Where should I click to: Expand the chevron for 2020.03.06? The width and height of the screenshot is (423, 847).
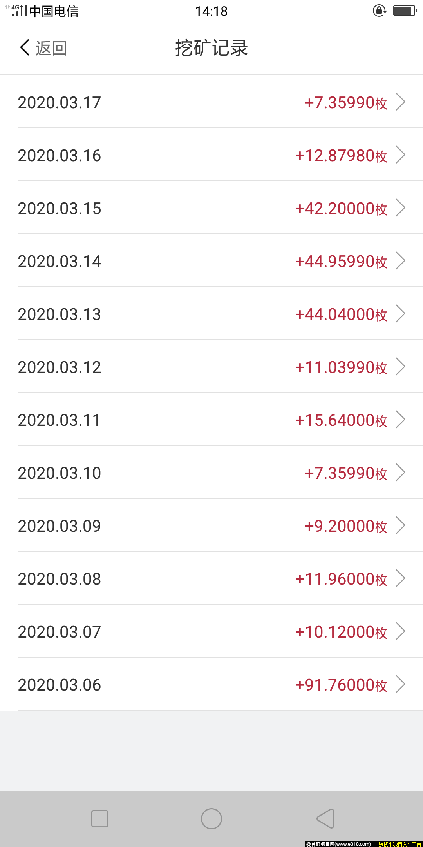pos(400,684)
